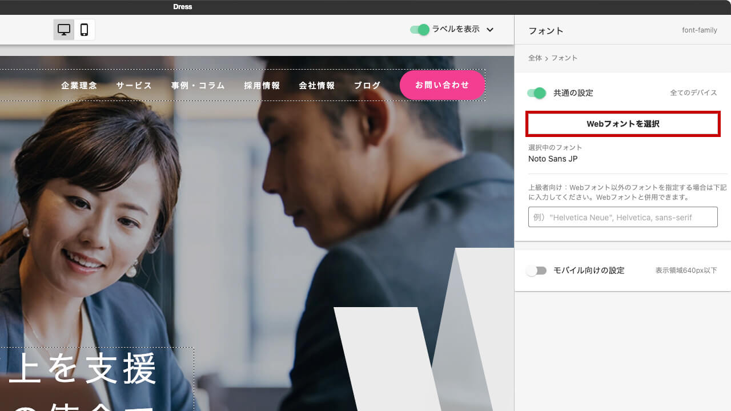The height and width of the screenshot is (411, 731).
Task: Open the 事例・コラム nav item
Action: click(x=198, y=86)
